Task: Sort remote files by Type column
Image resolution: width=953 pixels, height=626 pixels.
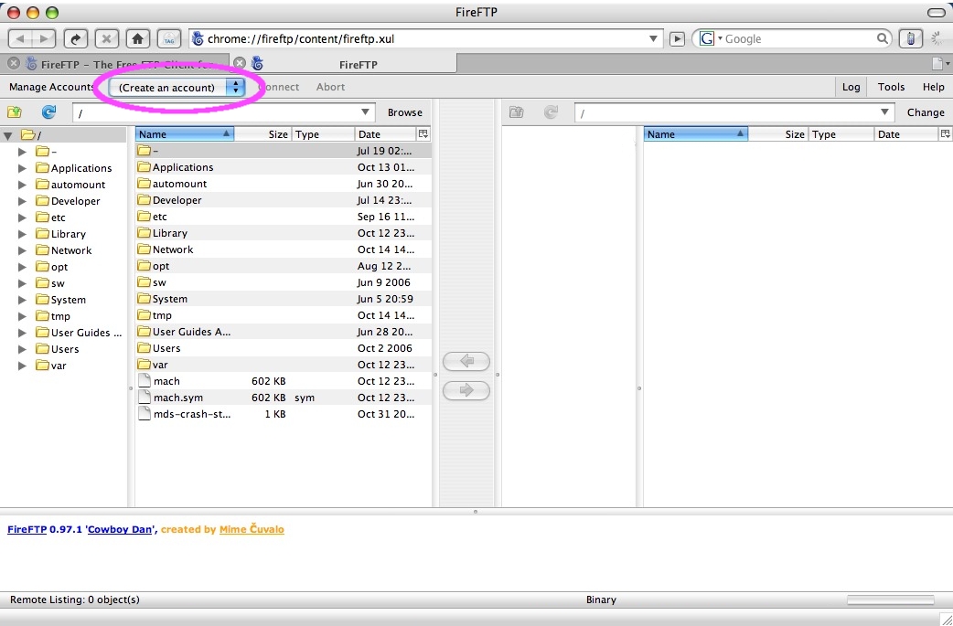Action: pyautogui.click(x=841, y=134)
